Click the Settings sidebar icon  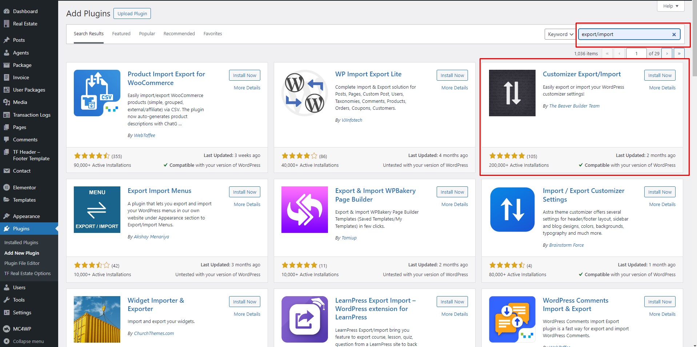point(7,312)
